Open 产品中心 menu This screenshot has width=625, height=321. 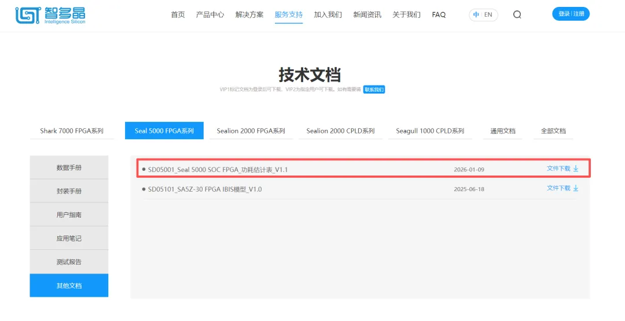point(210,14)
